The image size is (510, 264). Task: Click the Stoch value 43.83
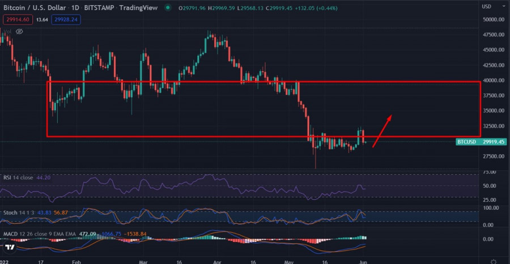pos(44,213)
